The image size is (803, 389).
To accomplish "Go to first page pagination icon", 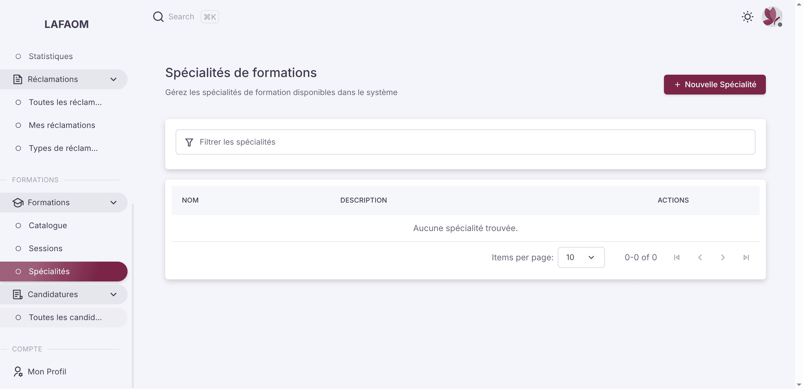I will click(676, 258).
